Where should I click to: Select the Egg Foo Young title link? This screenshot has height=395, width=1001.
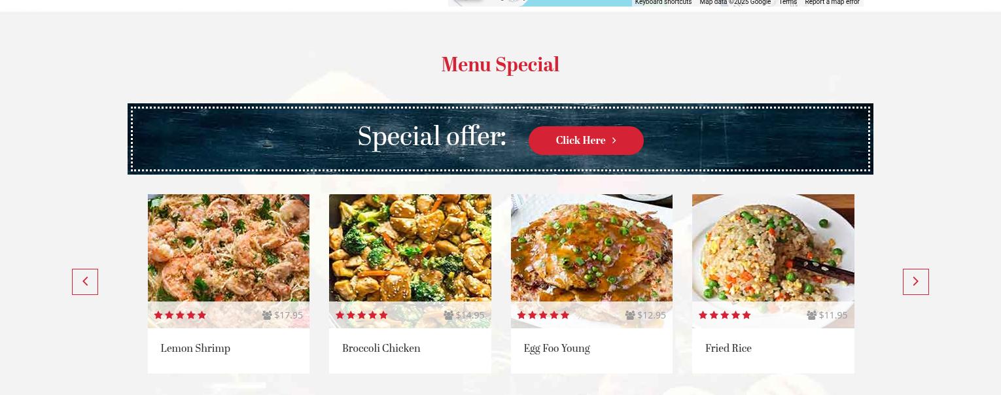point(557,349)
